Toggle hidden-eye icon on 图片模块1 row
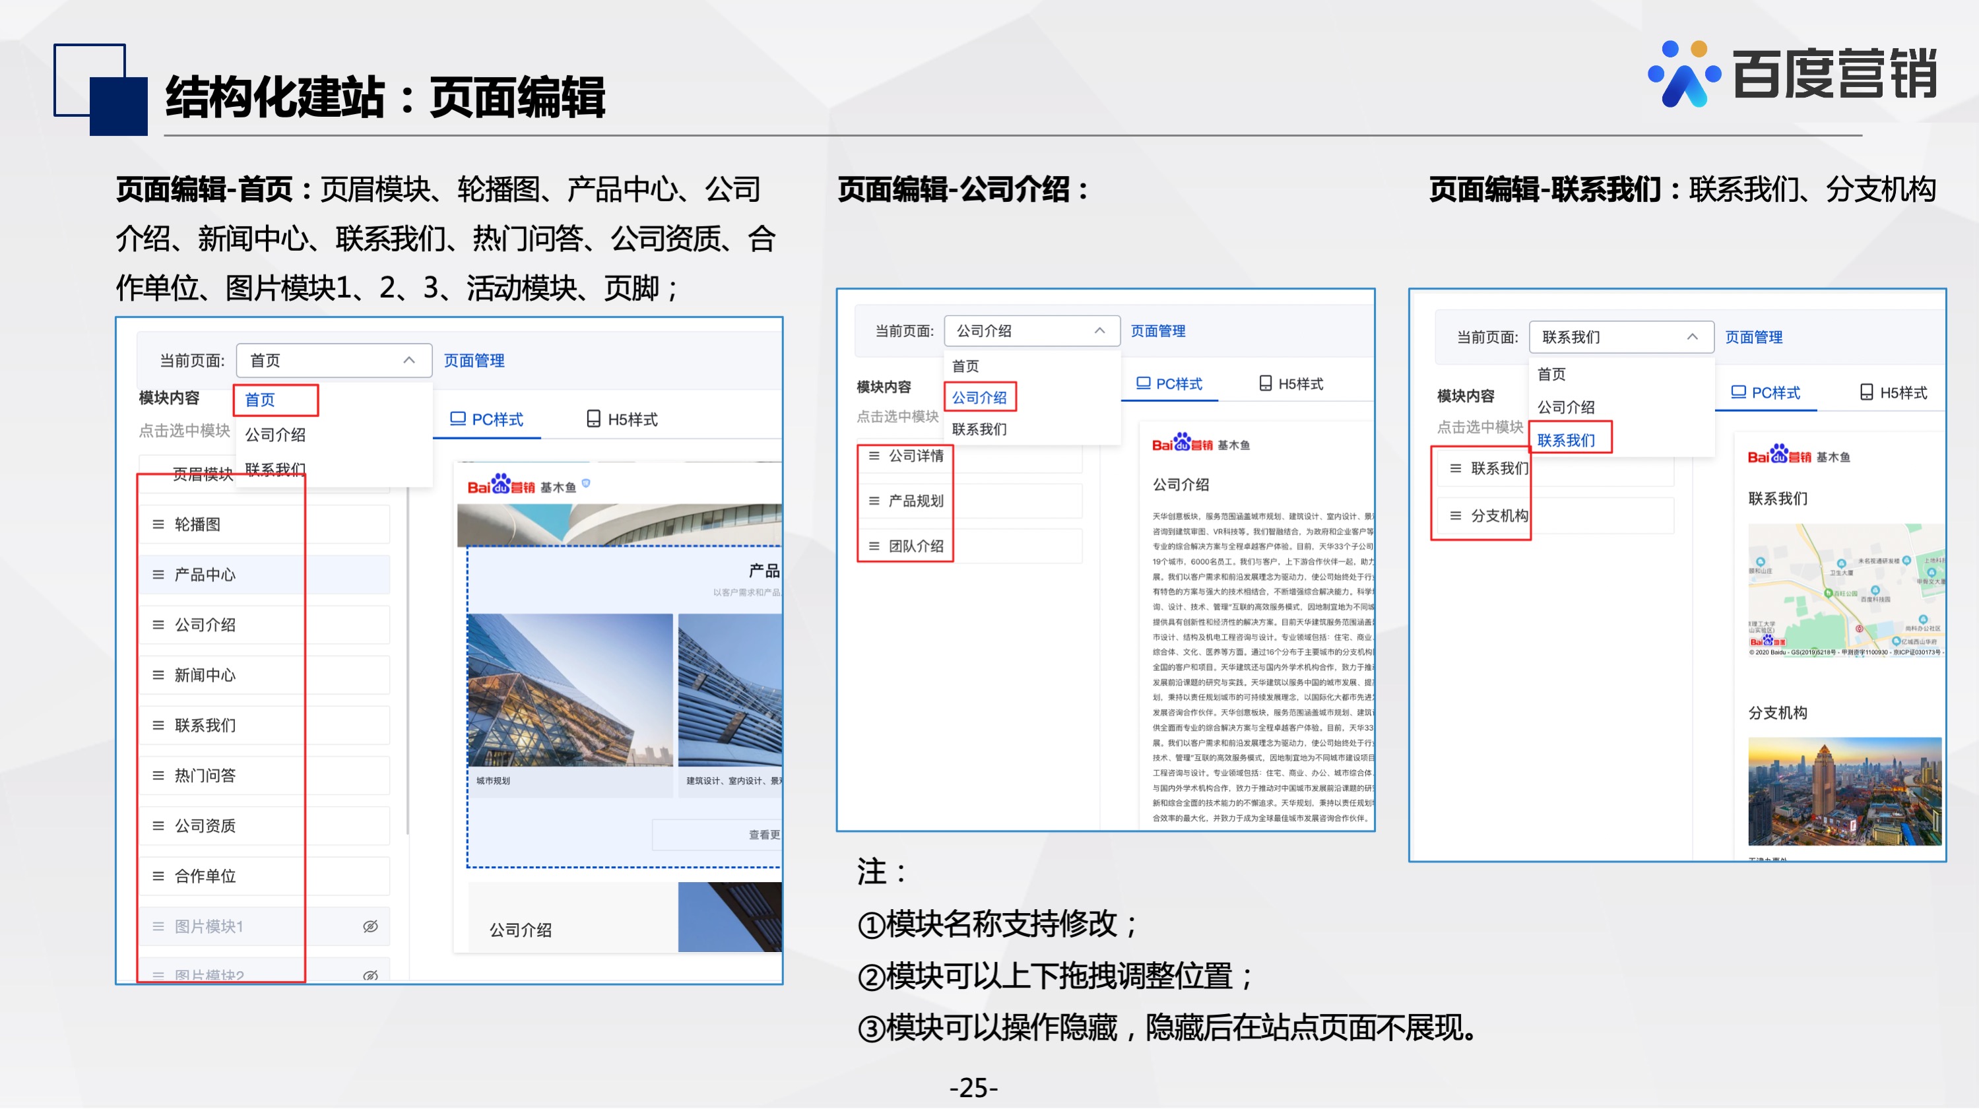The width and height of the screenshot is (1979, 1113). click(x=370, y=926)
